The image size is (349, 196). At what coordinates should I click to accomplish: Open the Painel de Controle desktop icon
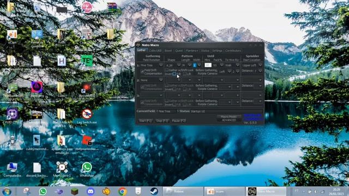[37, 39]
